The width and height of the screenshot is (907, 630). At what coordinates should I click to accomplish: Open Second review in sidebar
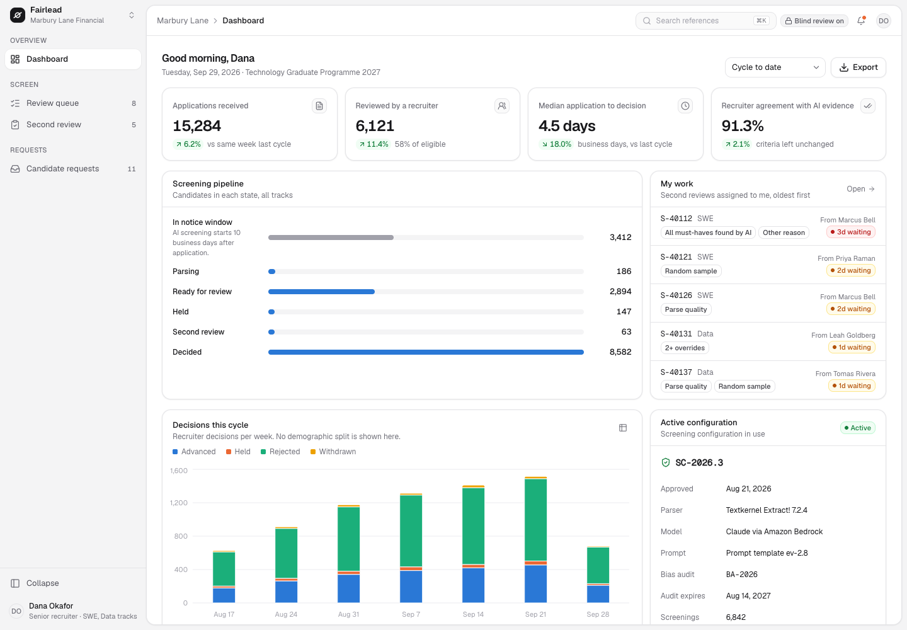coord(73,125)
